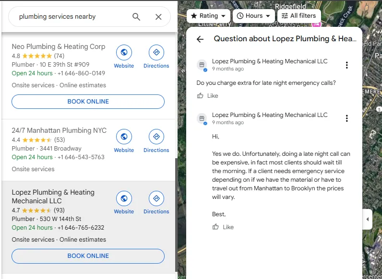Get directions to Neo Plumbing & Heating Corp
382x279 pixels.
[156, 52]
